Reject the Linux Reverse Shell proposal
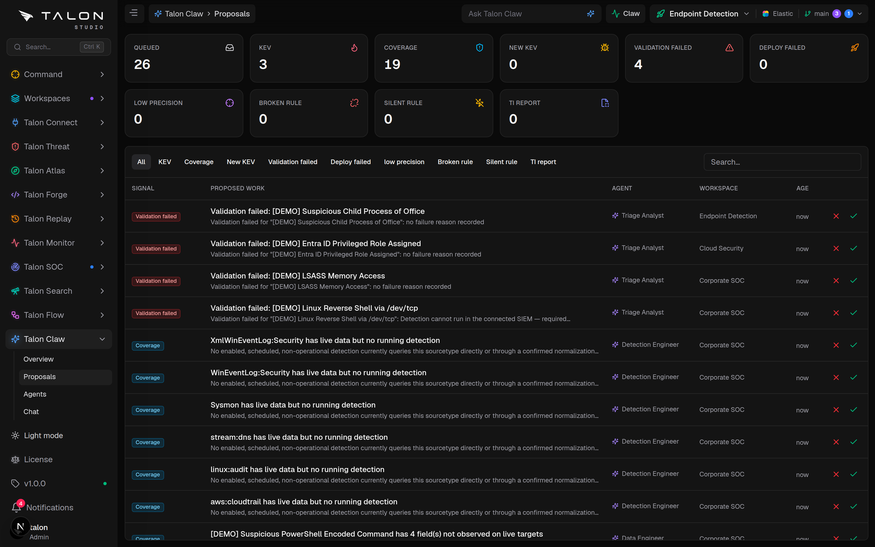875x547 pixels. coord(836,313)
